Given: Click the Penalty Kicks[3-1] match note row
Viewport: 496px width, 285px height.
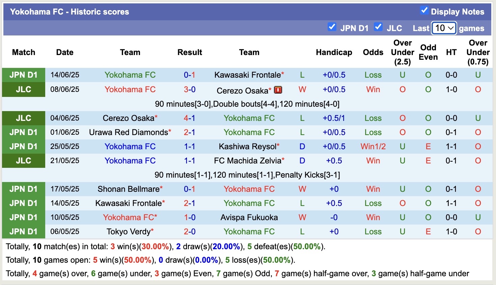Looking at the screenshot, I should pyautogui.click(x=247, y=175).
